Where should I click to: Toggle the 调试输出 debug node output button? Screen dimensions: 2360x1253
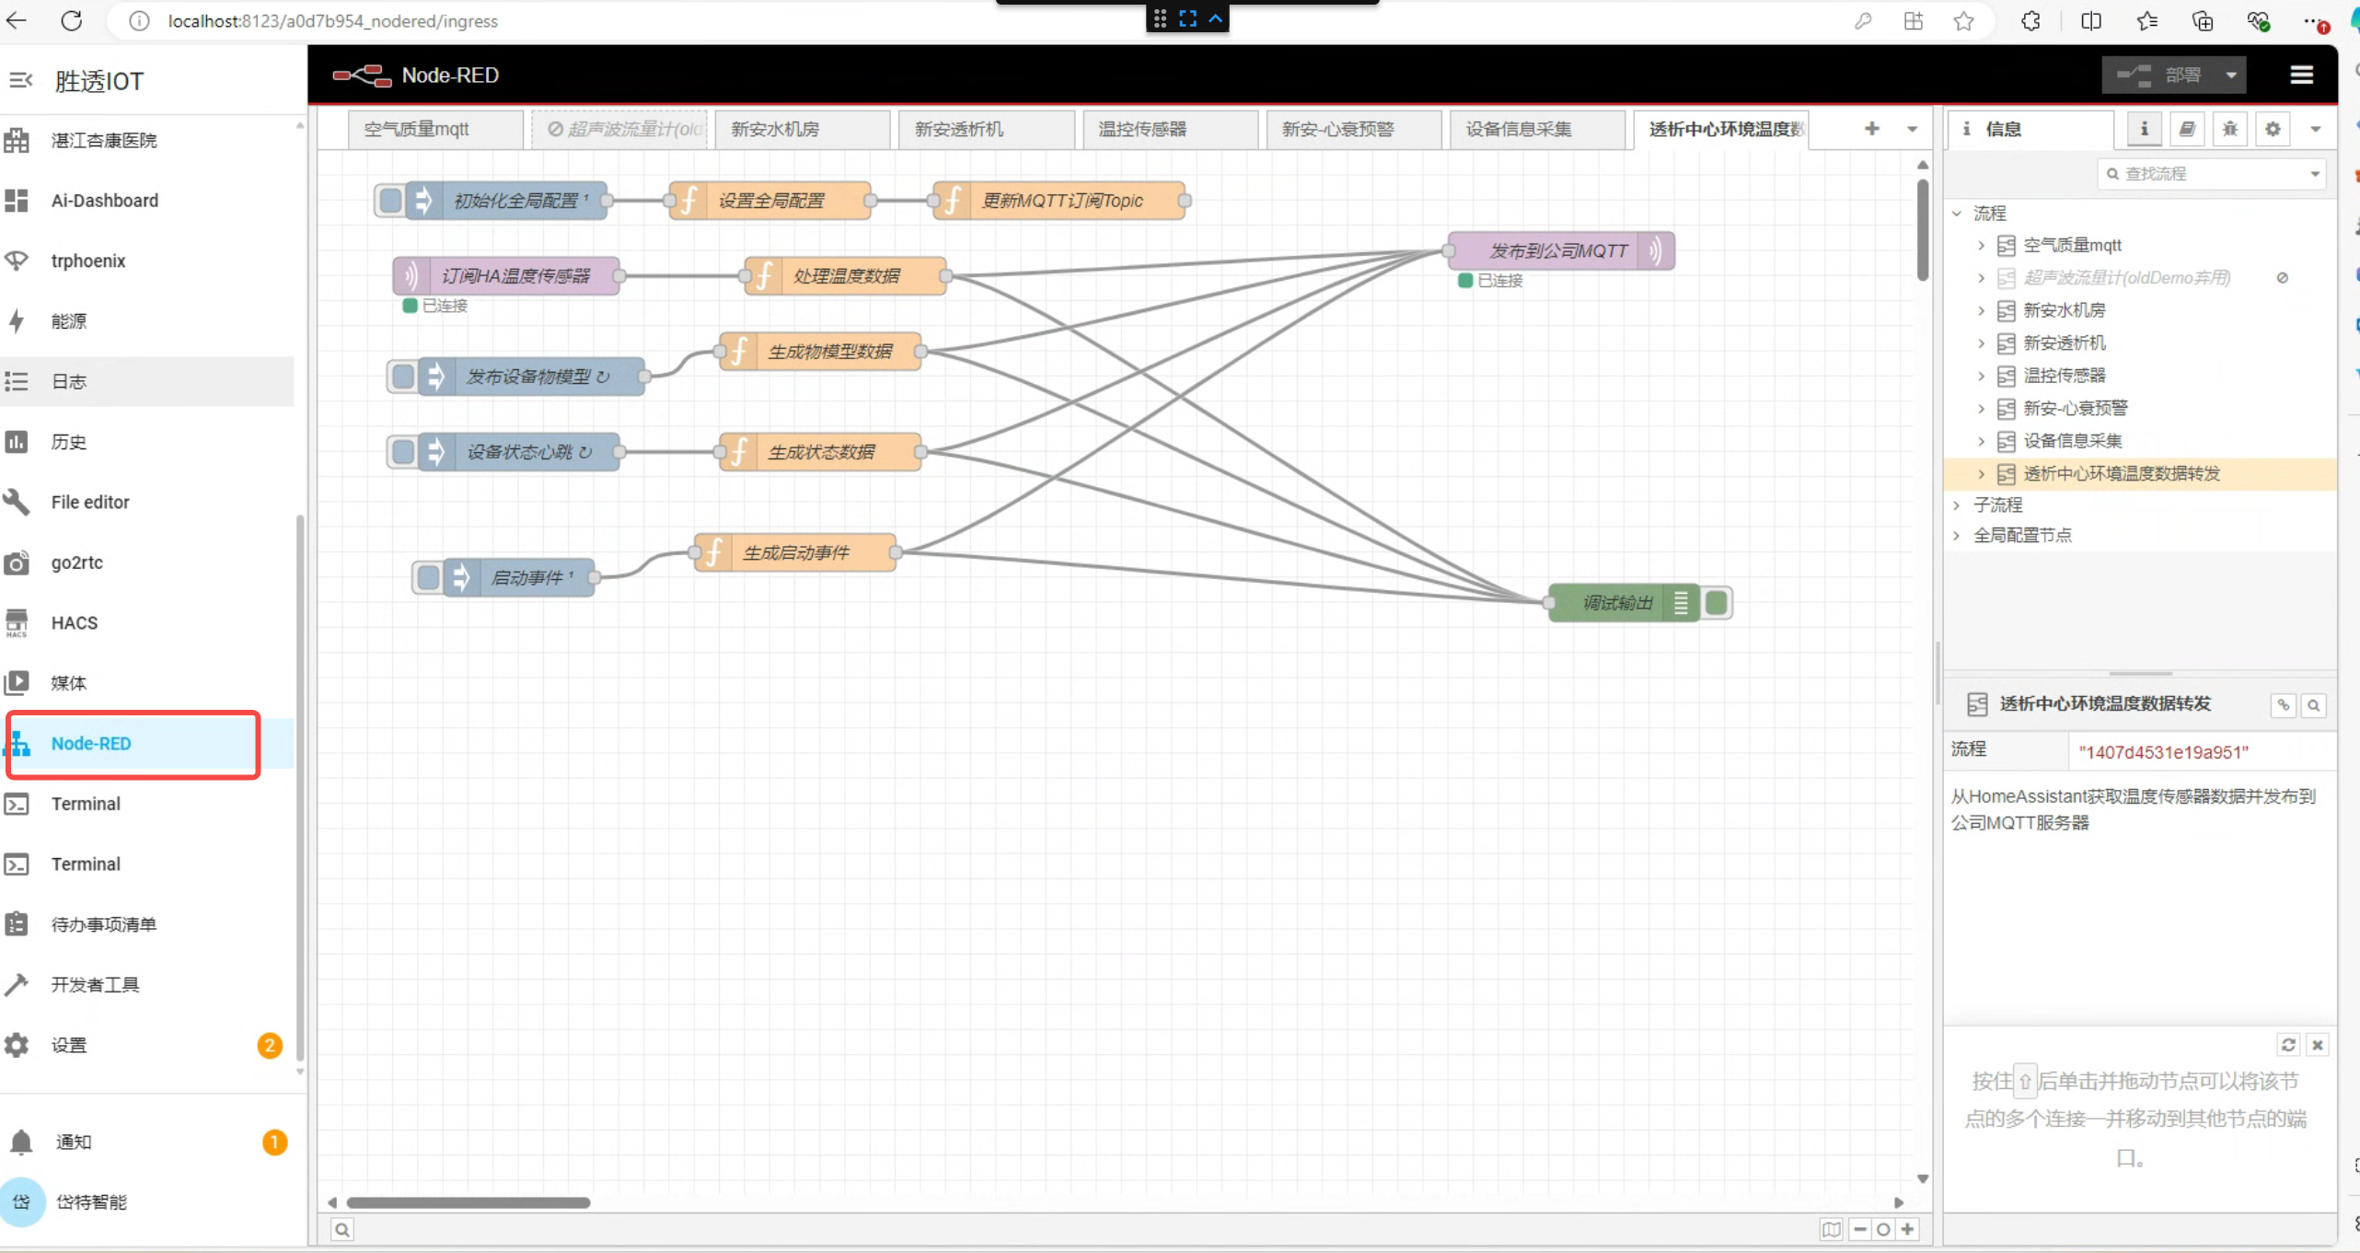tap(1717, 603)
